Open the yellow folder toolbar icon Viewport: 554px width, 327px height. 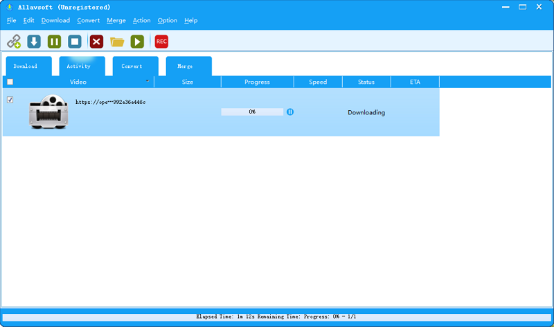point(117,42)
